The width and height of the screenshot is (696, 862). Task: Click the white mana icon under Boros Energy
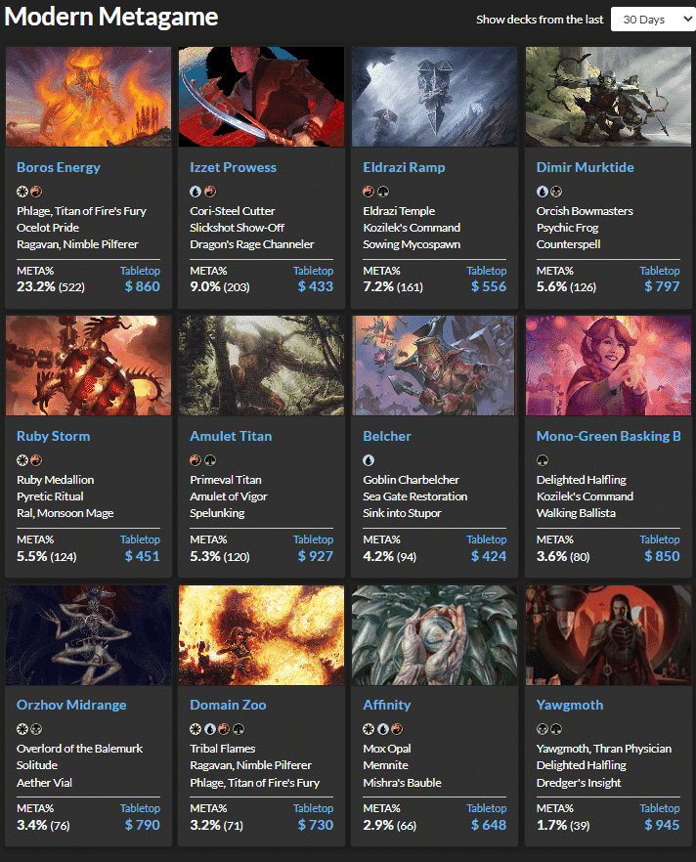22,192
